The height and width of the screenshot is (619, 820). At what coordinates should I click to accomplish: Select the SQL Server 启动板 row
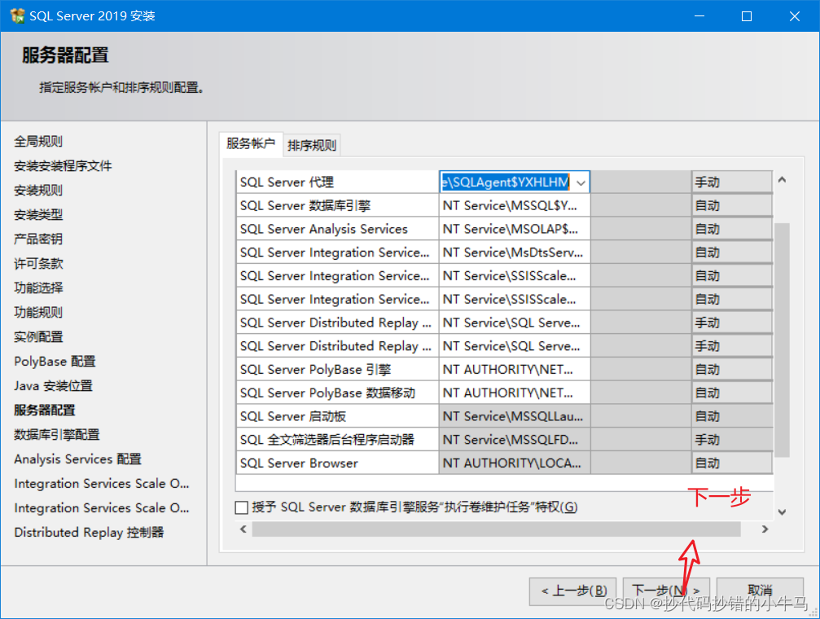coord(337,416)
